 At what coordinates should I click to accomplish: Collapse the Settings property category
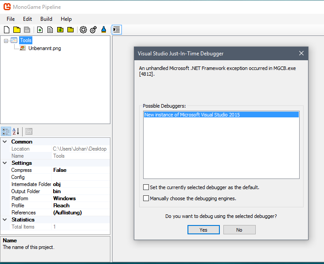(x=5, y=163)
